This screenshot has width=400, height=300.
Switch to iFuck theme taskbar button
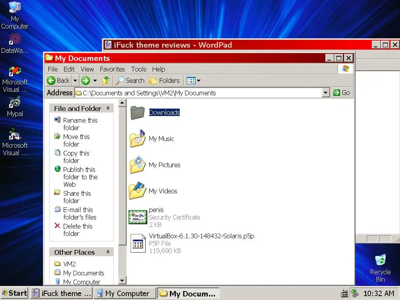[61, 293]
